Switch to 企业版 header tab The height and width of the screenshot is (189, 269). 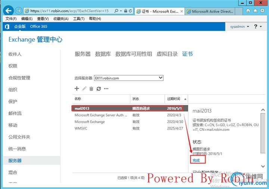point(20,26)
